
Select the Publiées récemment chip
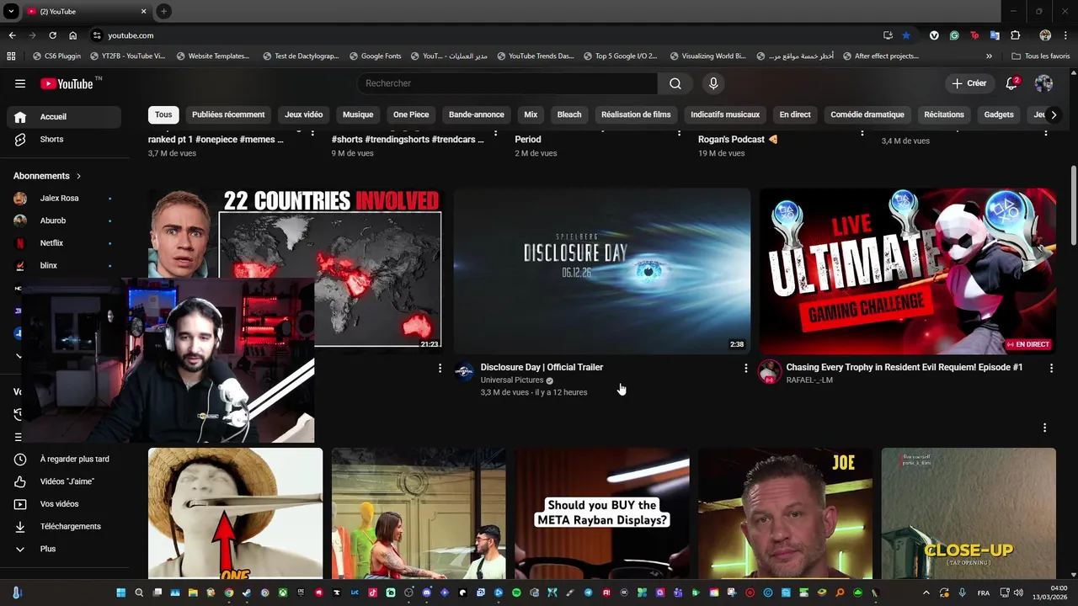point(228,114)
